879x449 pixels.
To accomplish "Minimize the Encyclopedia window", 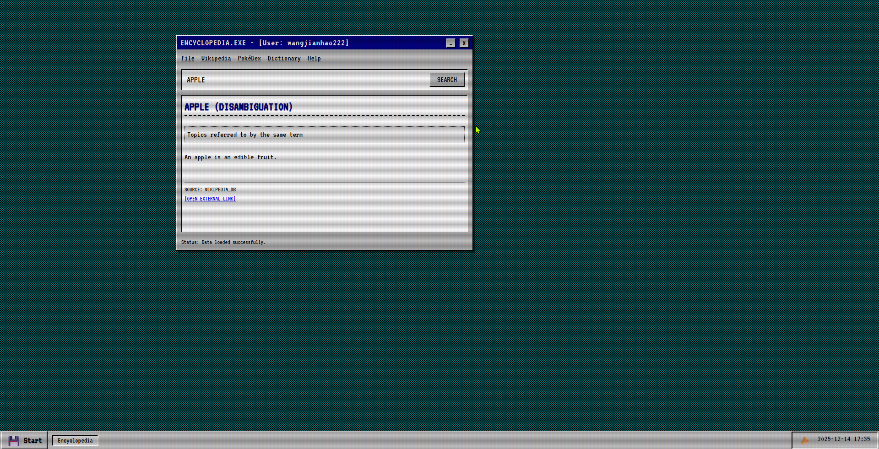I will point(451,43).
